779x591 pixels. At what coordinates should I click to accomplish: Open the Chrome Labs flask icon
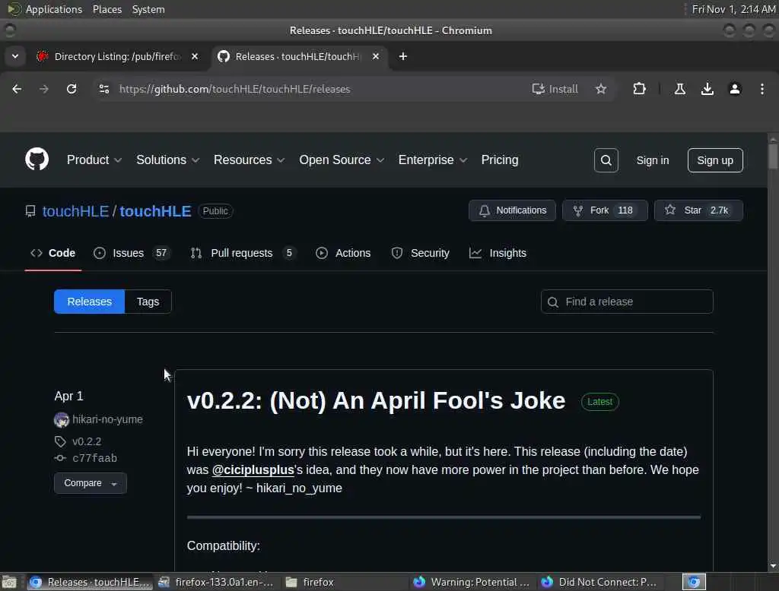(x=679, y=89)
